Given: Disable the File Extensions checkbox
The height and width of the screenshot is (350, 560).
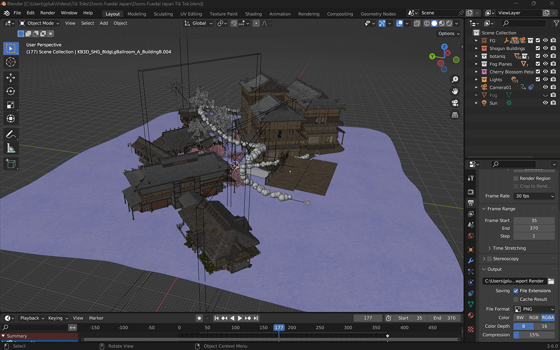Looking at the screenshot, I should click(x=516, y=290).
